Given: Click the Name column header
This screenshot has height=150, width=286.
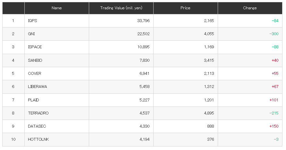Looking at the screenshot, I should pos(56,8).
